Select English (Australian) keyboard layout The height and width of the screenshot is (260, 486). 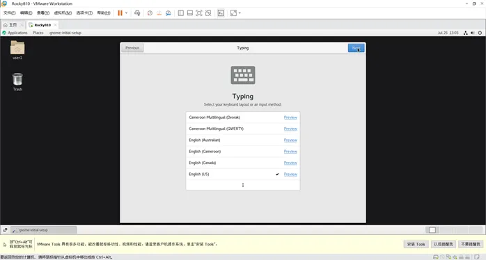click(x=243, y=140)
